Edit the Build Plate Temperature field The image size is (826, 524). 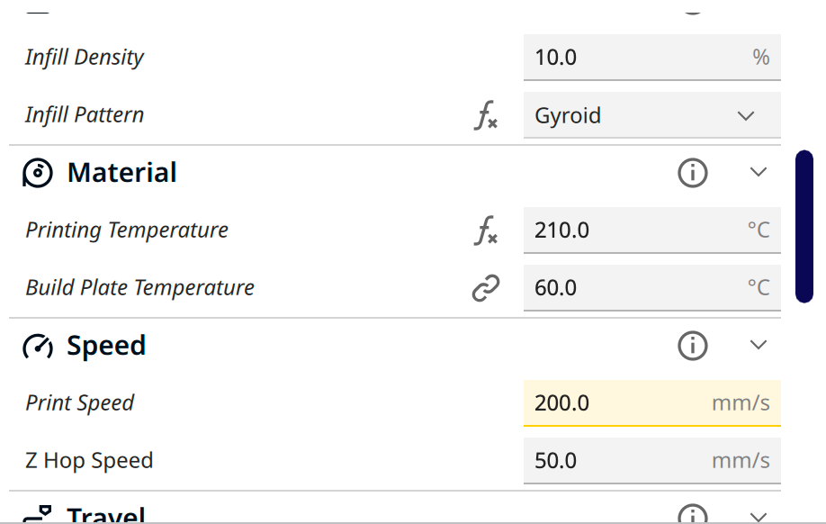click(634, 288)
